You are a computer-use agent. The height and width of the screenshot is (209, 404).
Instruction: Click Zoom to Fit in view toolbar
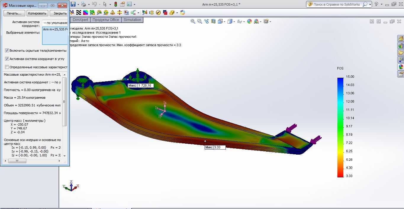[193, 21]
